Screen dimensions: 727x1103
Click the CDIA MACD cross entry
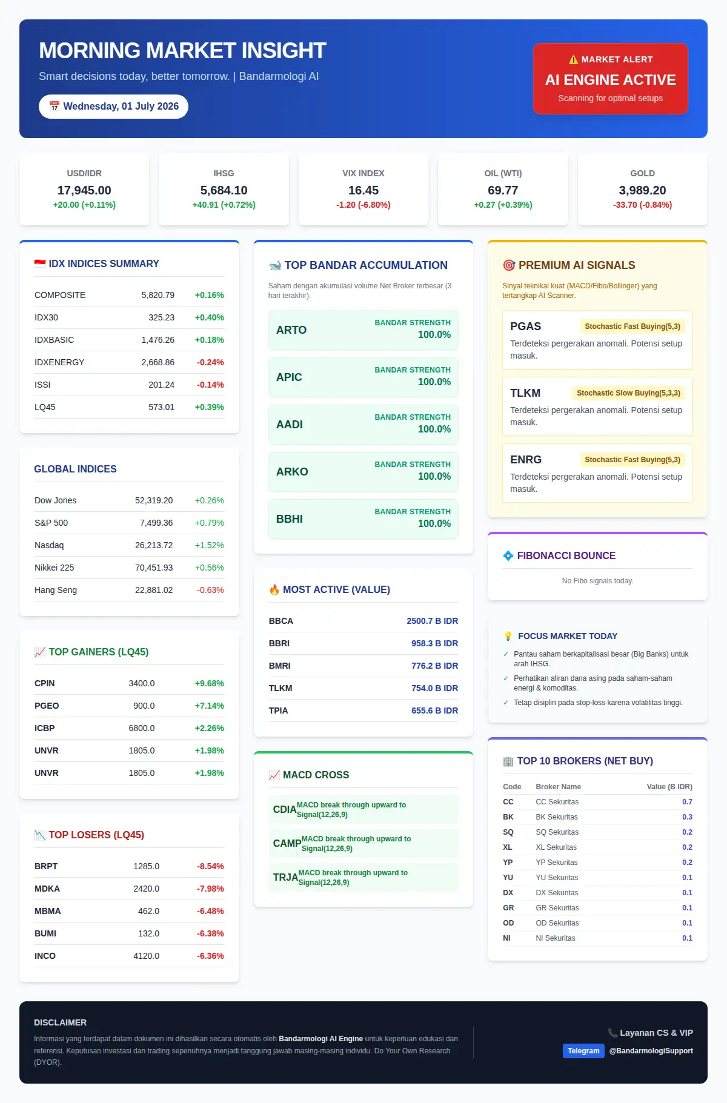click(x=363, y=810)
